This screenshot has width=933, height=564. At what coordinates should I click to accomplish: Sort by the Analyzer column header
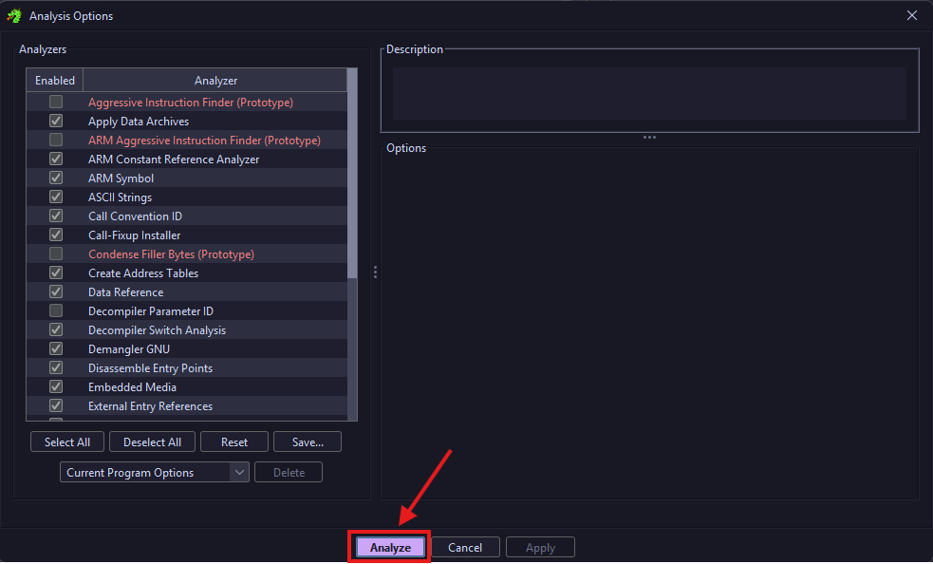pos(215,81)
